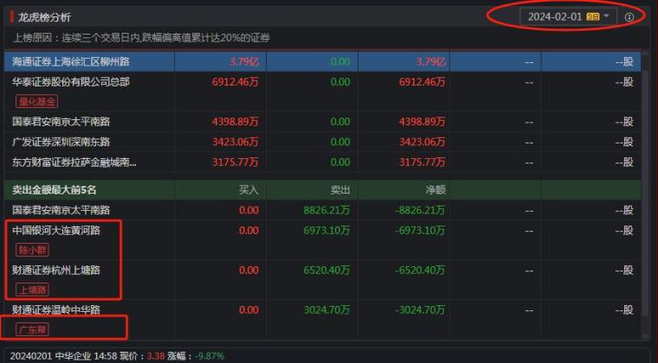Click the 量化基金 tag
658x363 pixels.
coord(37,101)
